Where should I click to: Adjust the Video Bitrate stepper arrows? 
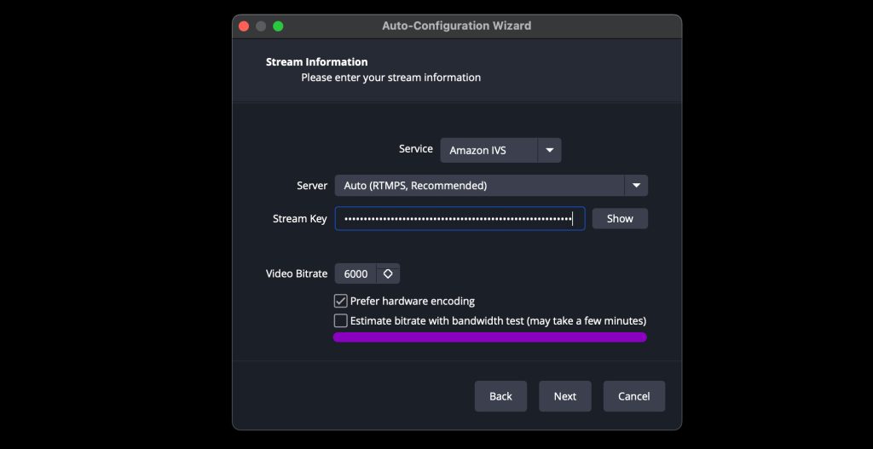point(388,273)
